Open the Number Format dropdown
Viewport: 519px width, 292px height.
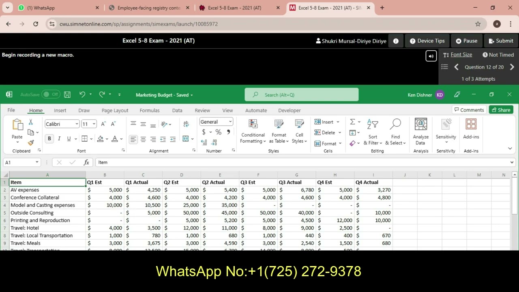[x=230, y=122]
